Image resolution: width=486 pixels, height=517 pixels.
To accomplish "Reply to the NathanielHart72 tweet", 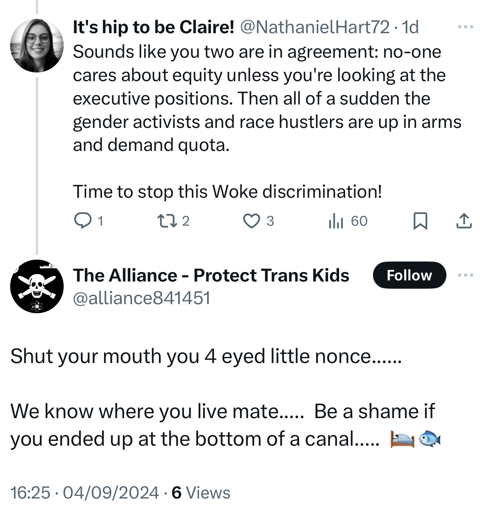I will 83,221.
